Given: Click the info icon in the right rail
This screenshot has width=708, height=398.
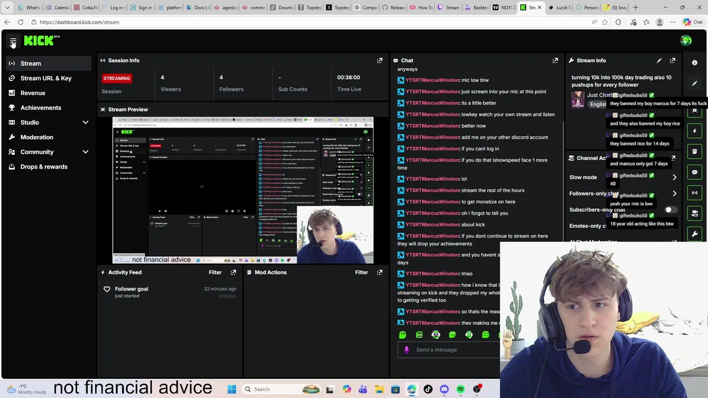Looking at the screenshot, I should (x=695, y=62).
